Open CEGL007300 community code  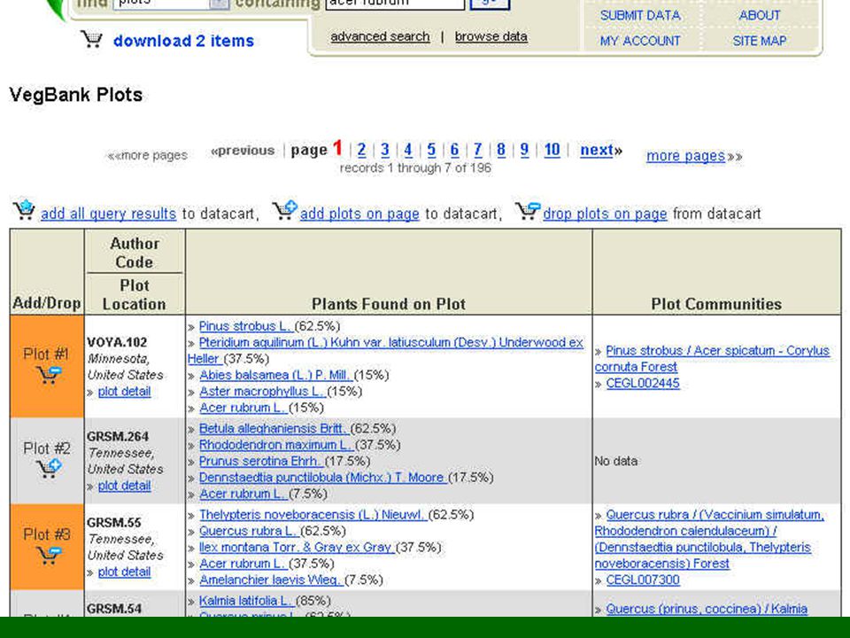click(643, 580)
